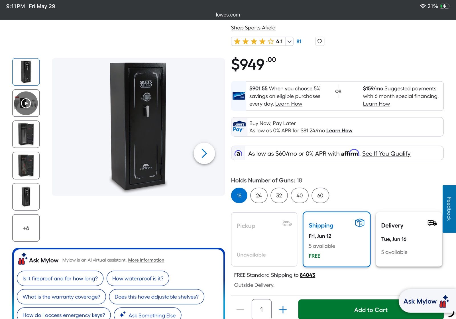
Task: Open the Shop Sports Afield link
Action: (x=253, y=28)
